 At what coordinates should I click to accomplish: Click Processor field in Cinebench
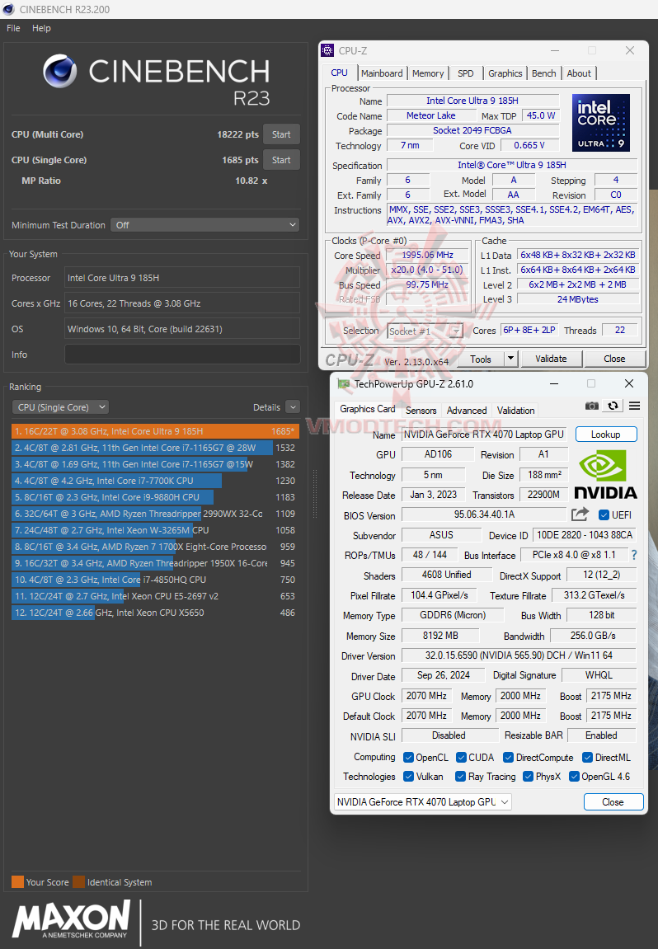(182, 278)
